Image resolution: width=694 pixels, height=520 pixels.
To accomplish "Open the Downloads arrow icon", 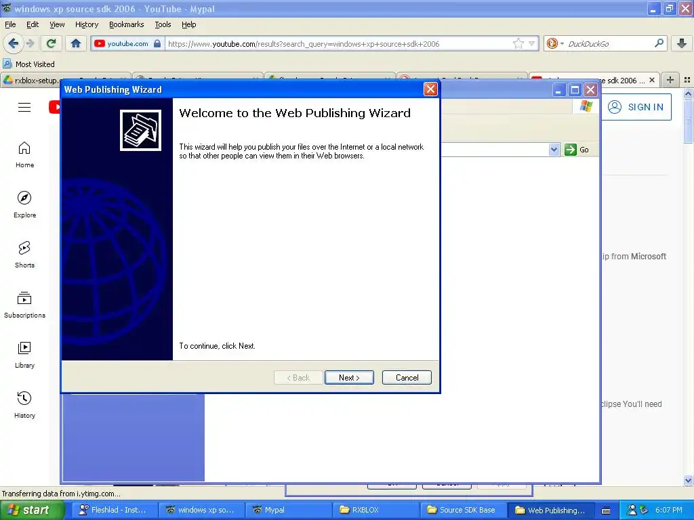I will click(682, 43).
